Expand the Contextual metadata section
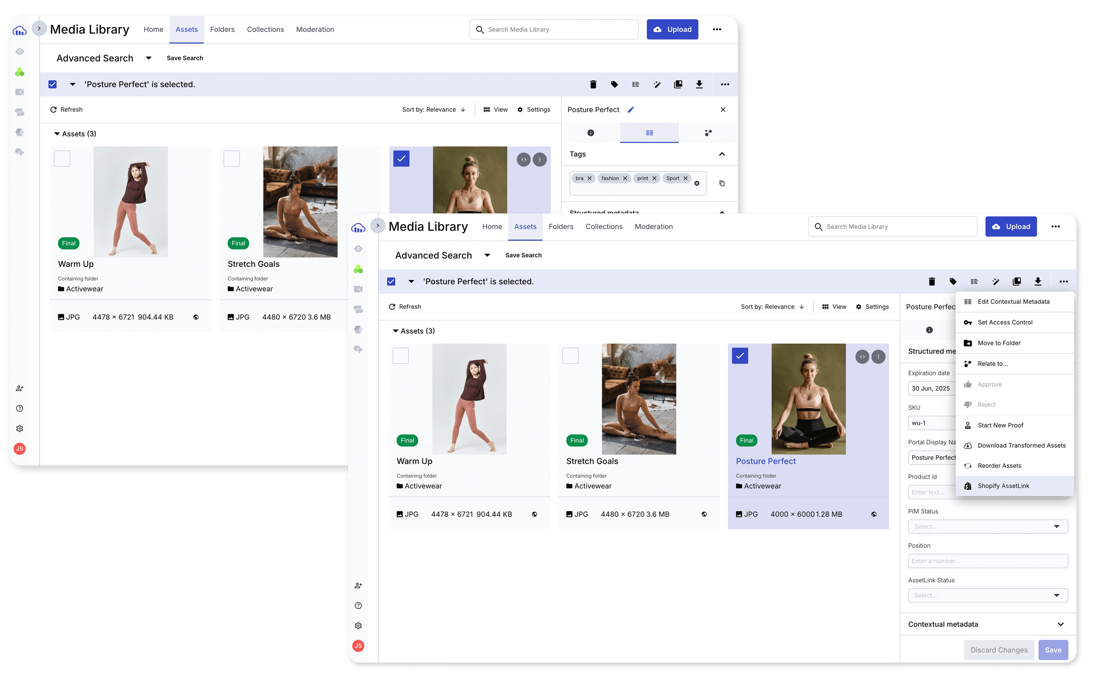This screenshot has height=686, width=1101. coord(1060,624)
